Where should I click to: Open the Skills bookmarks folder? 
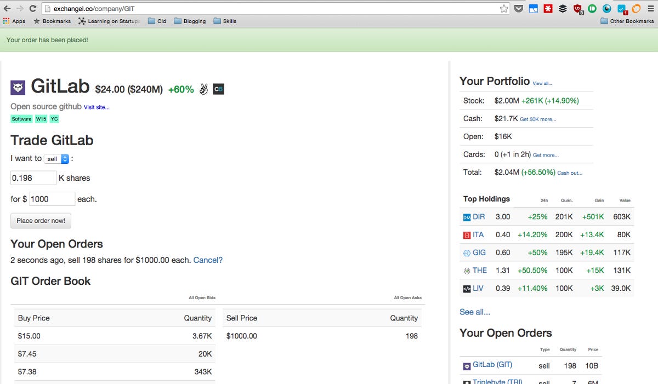tap(225, 21)
